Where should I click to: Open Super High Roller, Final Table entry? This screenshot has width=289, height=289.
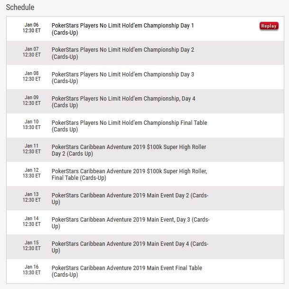130,174
